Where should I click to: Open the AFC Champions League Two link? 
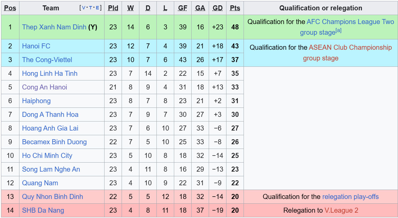[350, 22]
